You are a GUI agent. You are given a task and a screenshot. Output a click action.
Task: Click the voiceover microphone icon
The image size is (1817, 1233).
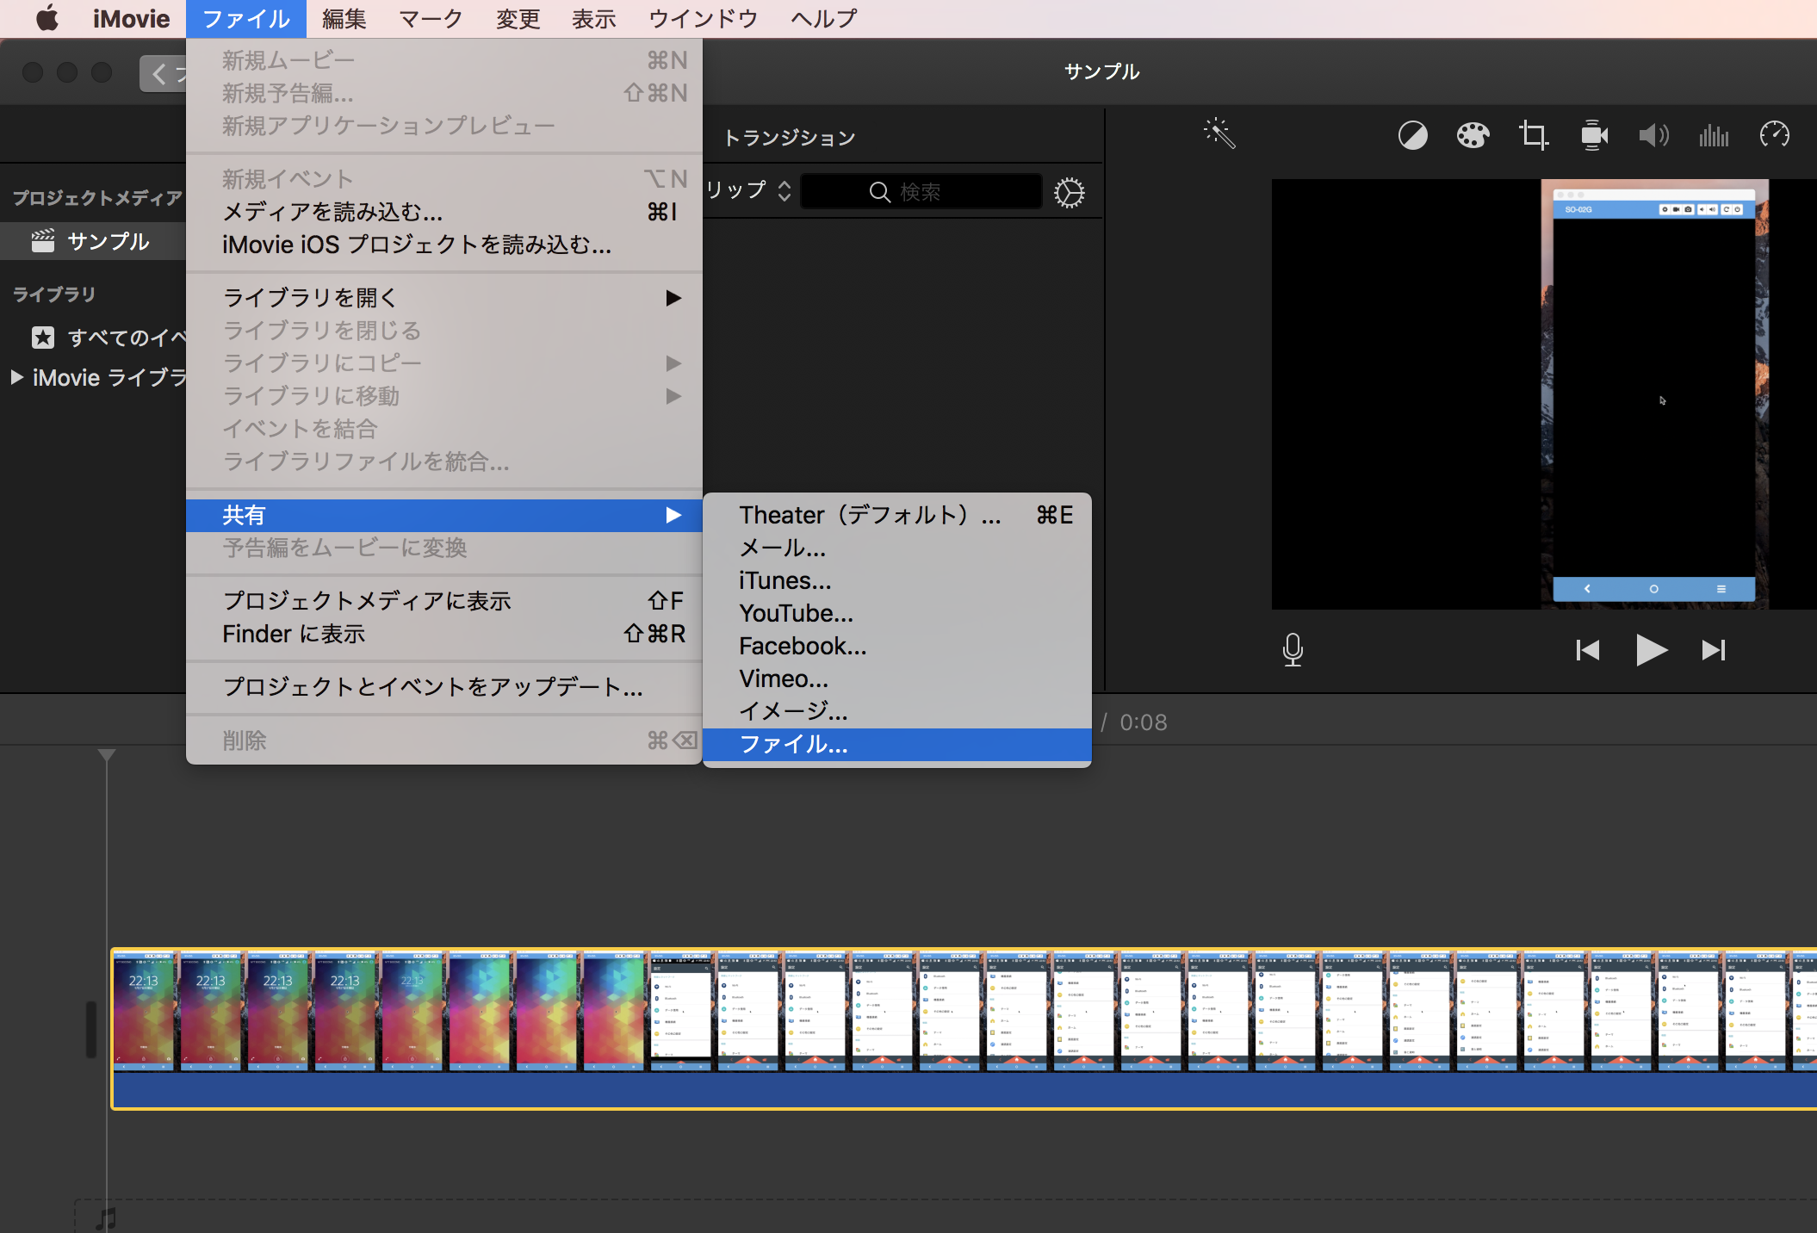(1293, 649)
